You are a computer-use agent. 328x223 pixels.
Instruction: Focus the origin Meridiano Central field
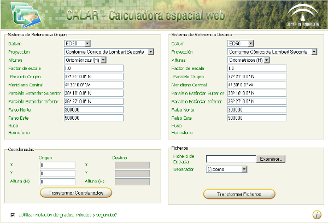tap(93, 85)
